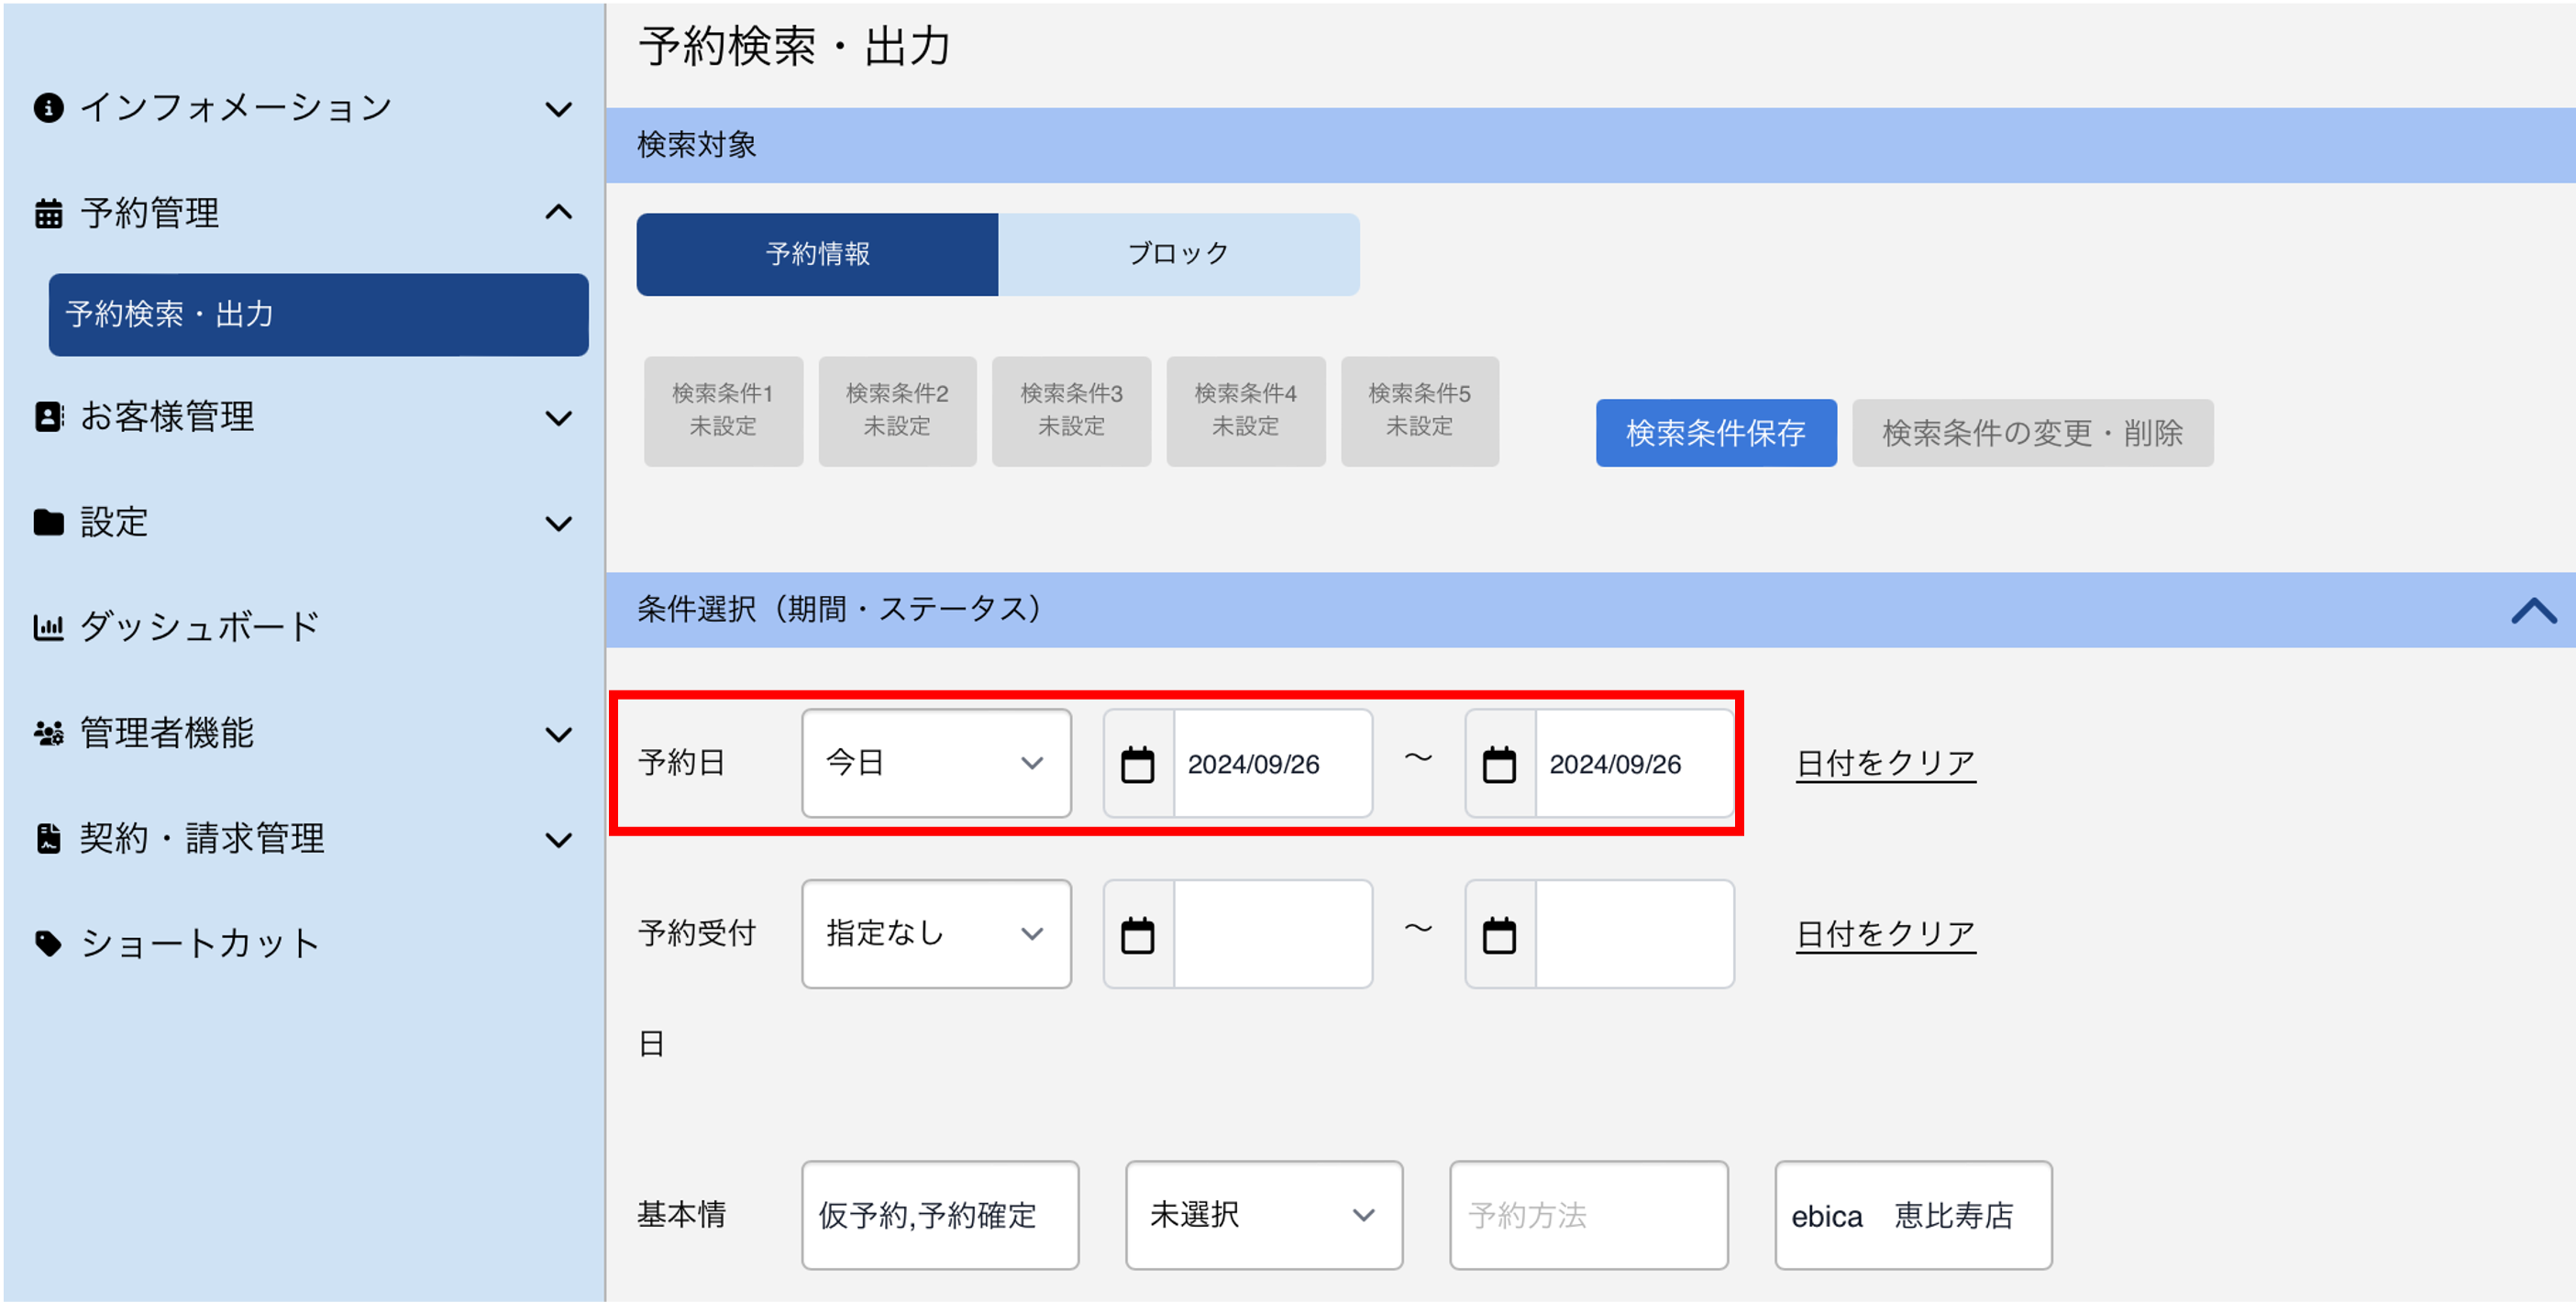Click 検索条件5 未設定 preset button
The width and height of the screenshot is (2576, 1302).
[x=1420, y=411]
